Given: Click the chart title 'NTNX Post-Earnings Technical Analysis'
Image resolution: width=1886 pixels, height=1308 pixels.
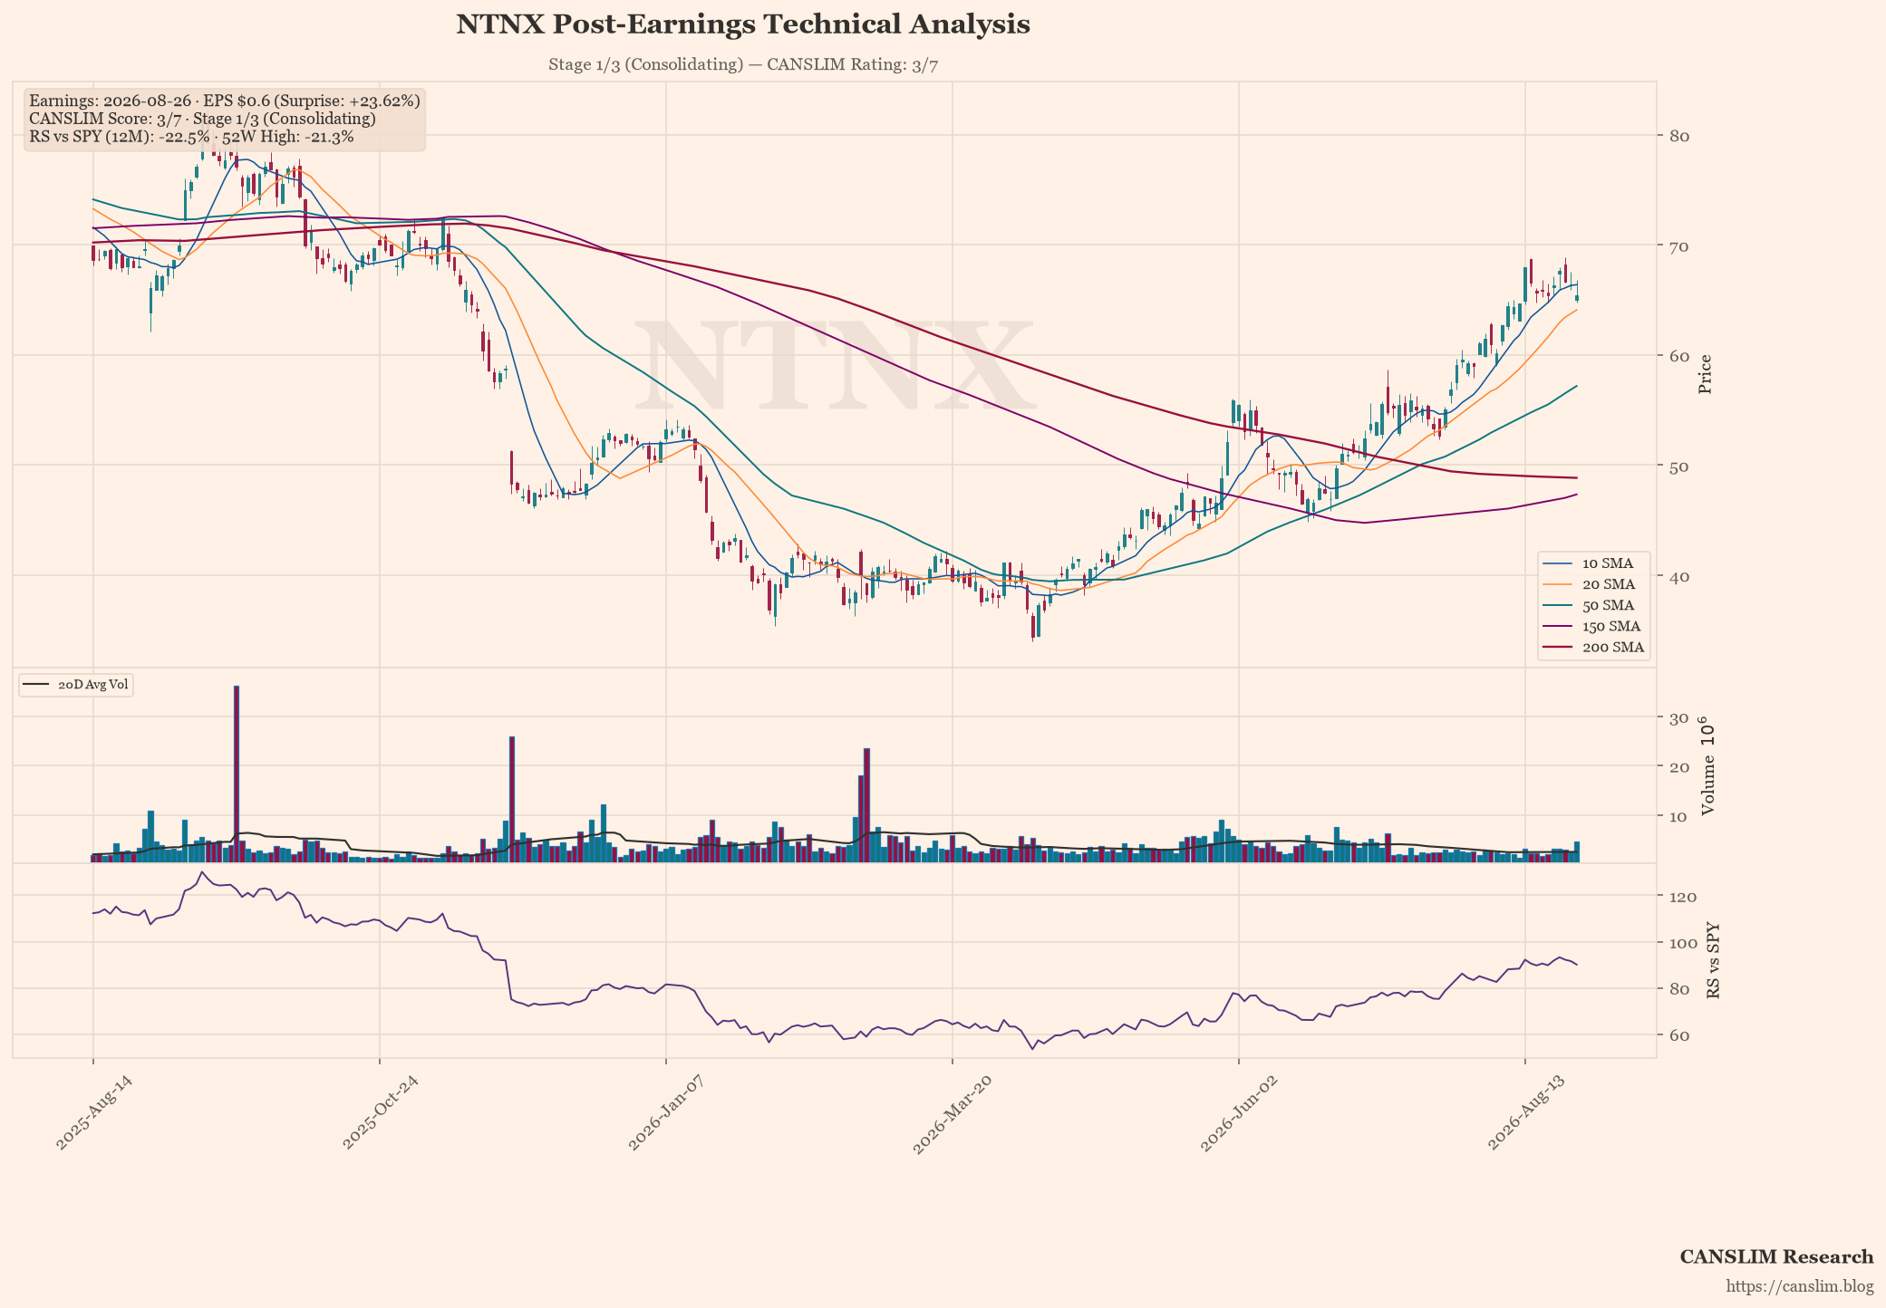Looking at the screenshot, I should pyautogui.click(x=742, y=24).
